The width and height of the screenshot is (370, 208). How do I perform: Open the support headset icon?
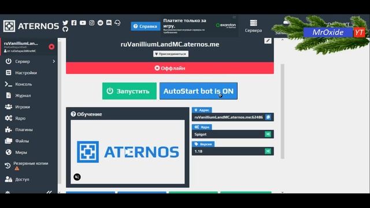point(117,23)
